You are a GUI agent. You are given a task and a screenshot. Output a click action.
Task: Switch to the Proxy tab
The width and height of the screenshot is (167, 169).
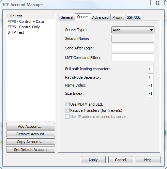pos(117,17)
